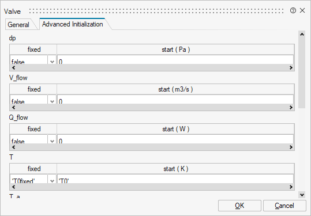The height and width of the screenshot is (216, 311).
Task: Switch to the General tab
Action: (18, 25)
